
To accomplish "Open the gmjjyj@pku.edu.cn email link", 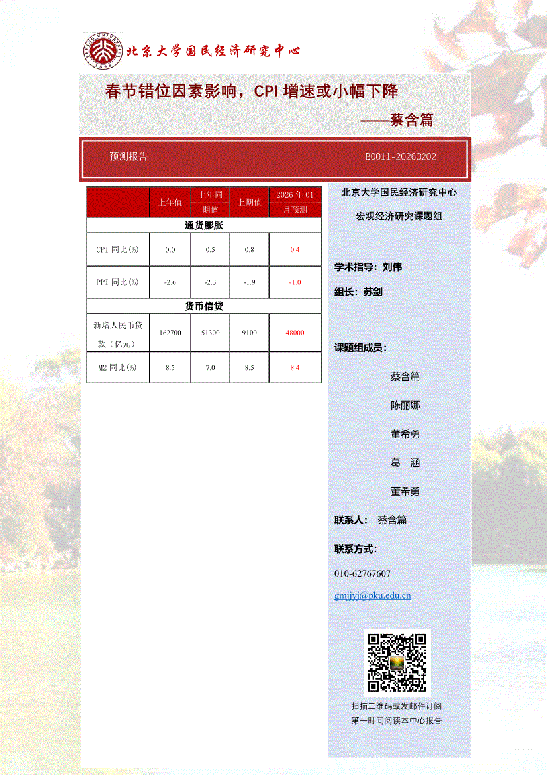I will [x=373, y=595].
